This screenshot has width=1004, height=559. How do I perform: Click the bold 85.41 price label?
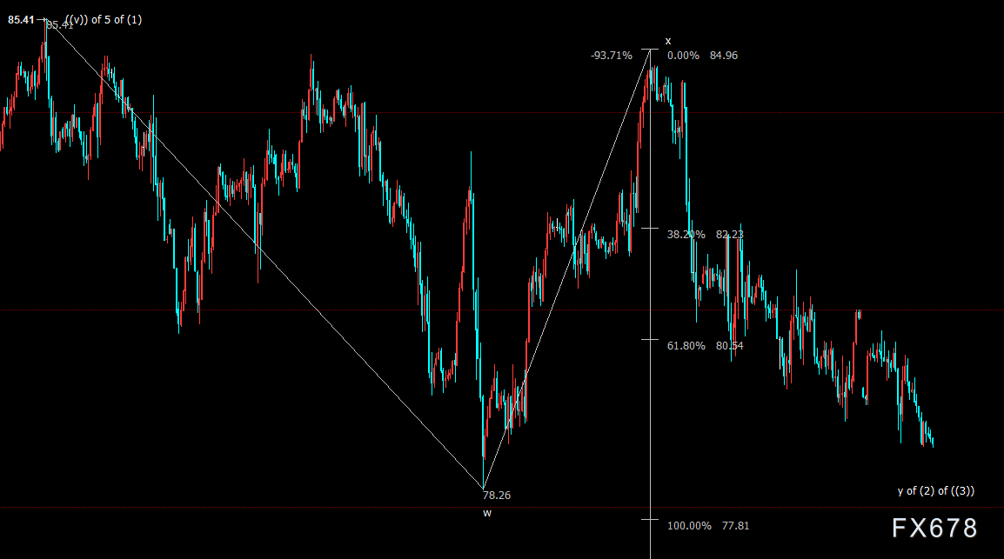(x=21, y=20)
